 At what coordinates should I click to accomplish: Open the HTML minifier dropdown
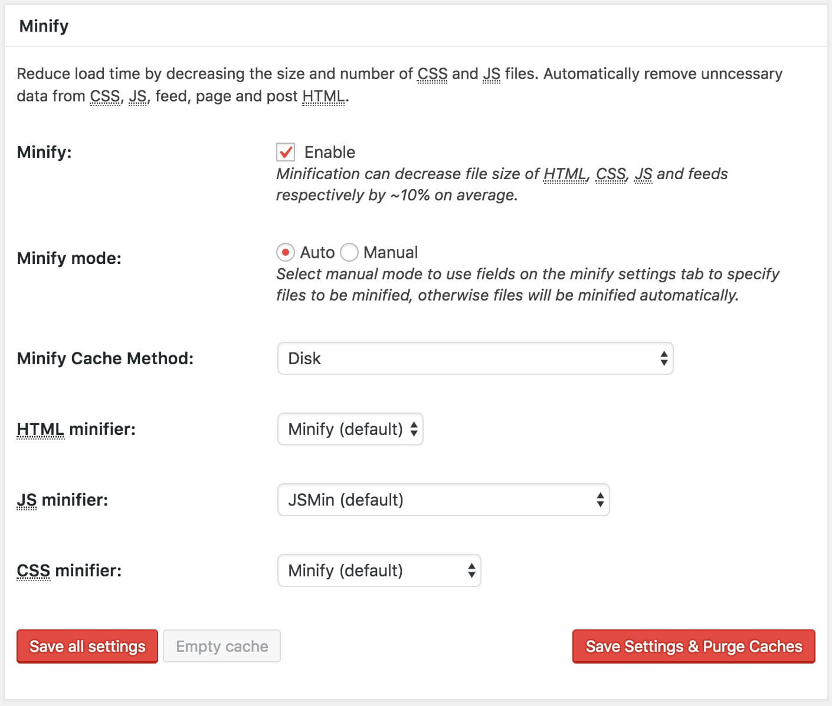(350, 429)
